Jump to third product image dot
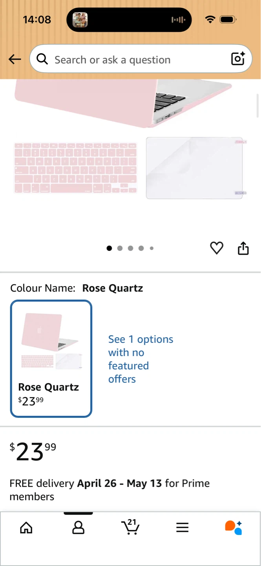This screenshot has width=261, height=566. point(130,248)
